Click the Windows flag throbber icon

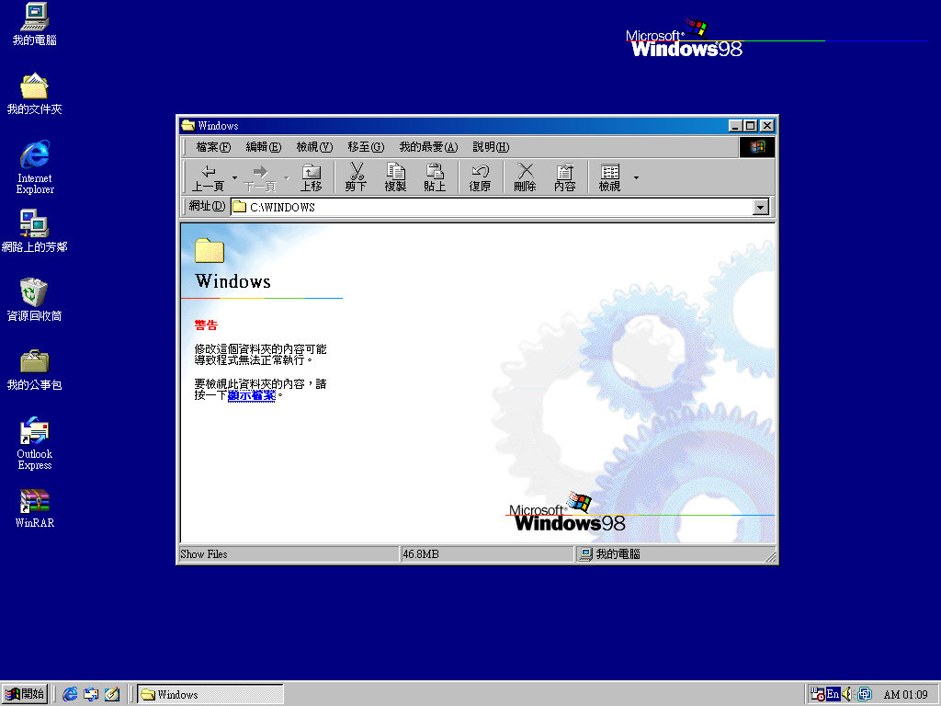coord(757,147)
